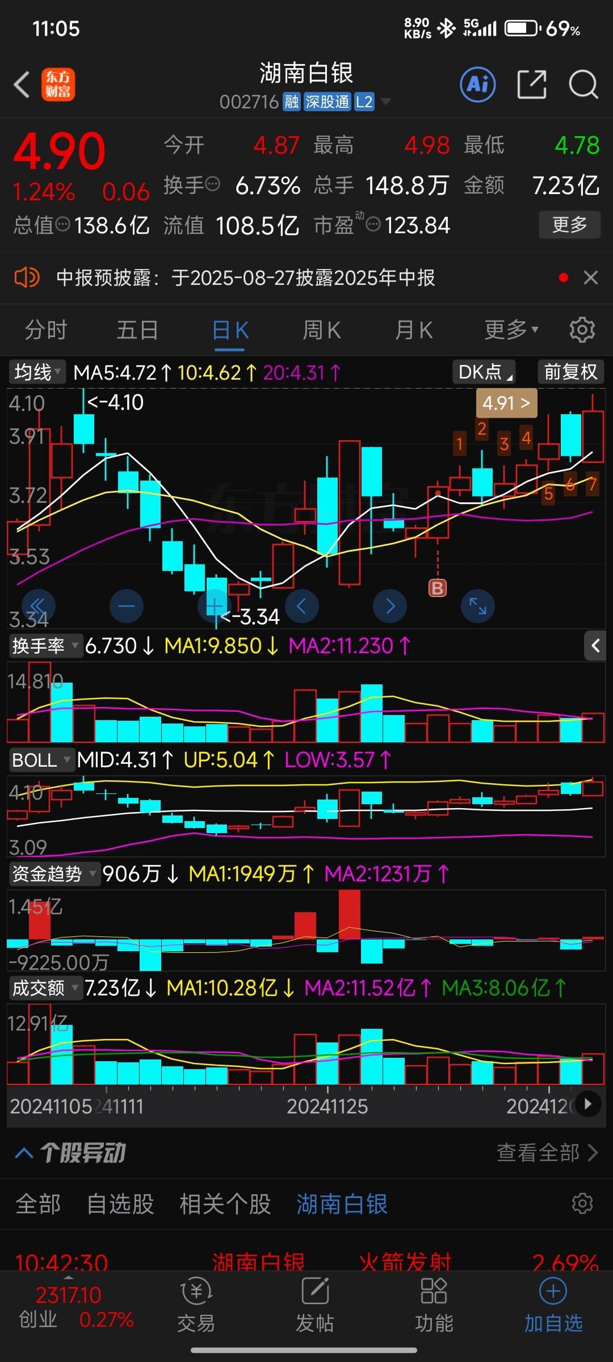Open 中报预披露 announcement text
Viewport: 613px width, 1362px height.
click(x=245, y=278)
